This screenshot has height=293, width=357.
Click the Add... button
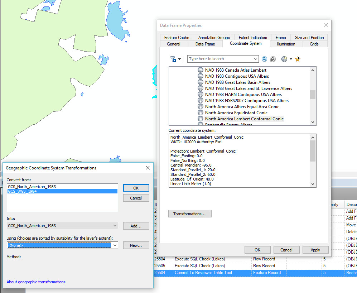click(136, 226)
